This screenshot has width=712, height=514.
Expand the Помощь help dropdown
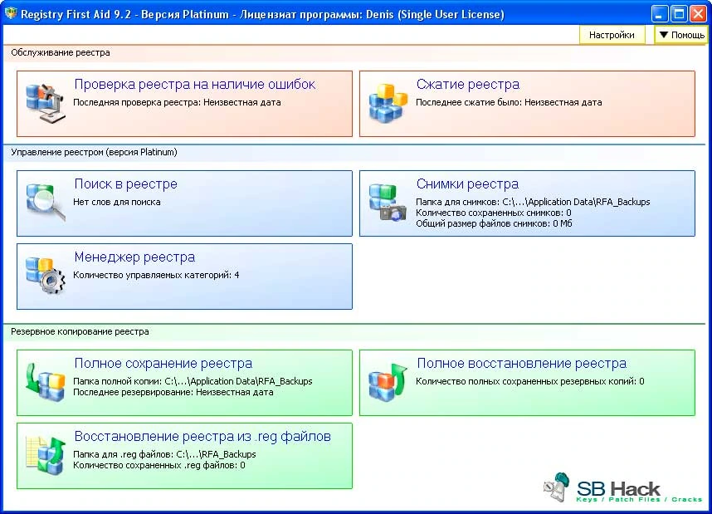[681, 35]
